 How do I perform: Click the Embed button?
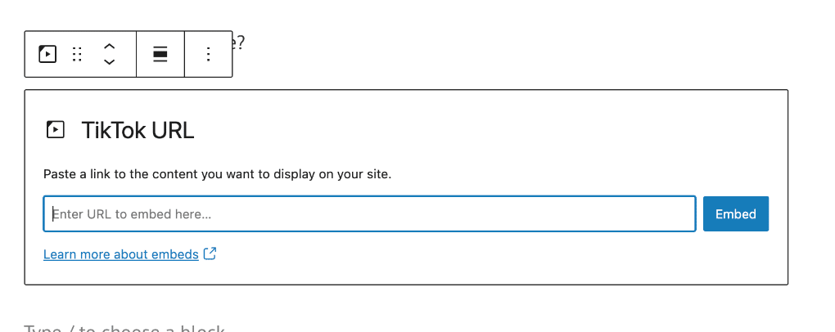click(736, 214)
